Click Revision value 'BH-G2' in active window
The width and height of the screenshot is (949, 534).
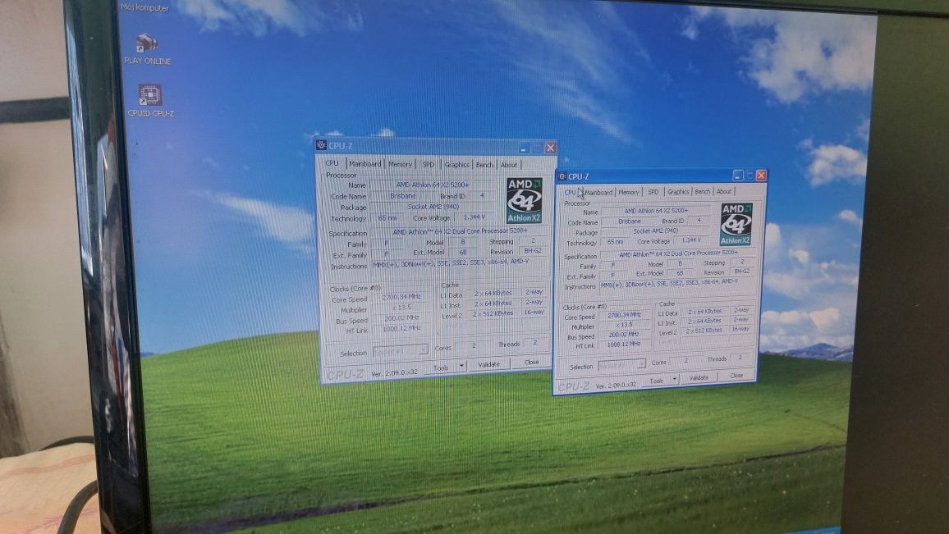742,271
